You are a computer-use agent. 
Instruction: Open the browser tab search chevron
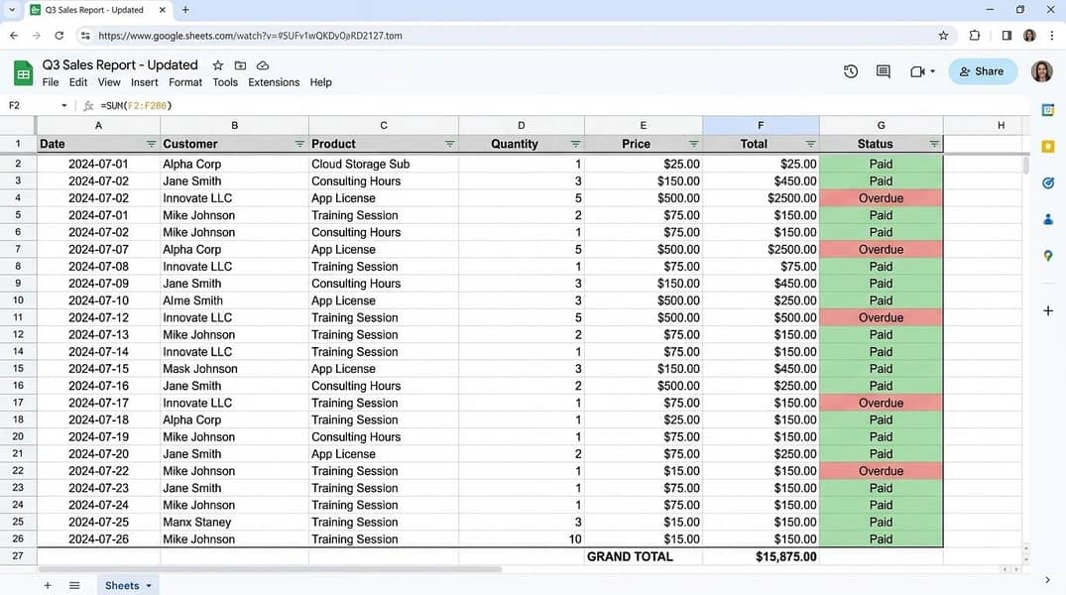12,10
